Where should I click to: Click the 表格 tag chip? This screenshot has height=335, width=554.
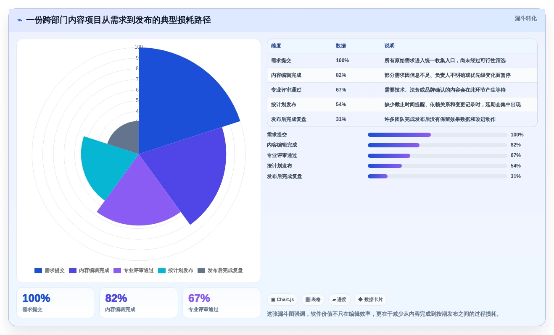tap(313, 299)
